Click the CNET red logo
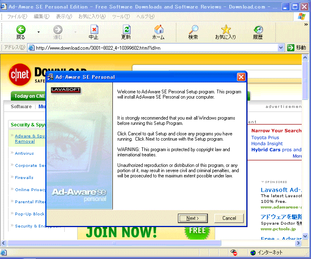The image size is (311, 259). (20, 74)
